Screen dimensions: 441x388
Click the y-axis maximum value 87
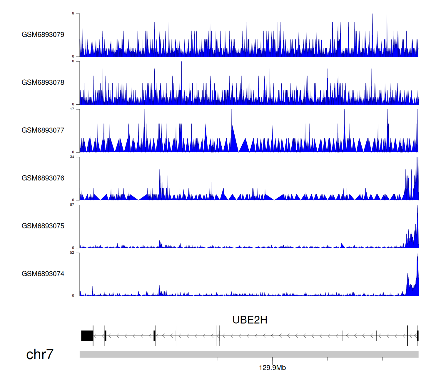pos(72,205)
